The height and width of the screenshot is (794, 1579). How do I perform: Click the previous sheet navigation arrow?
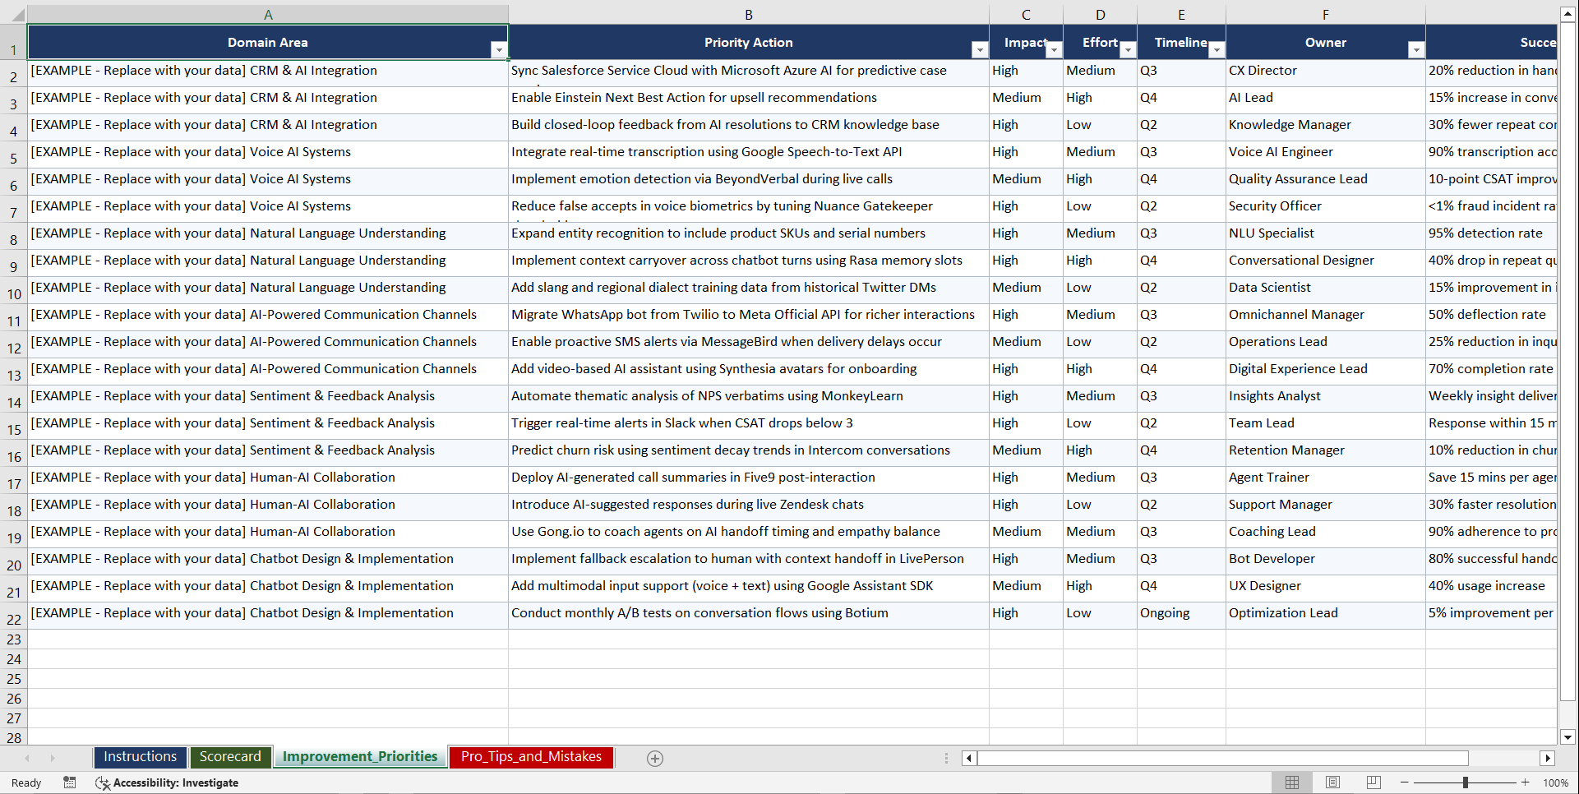click(x=28, y=758)
